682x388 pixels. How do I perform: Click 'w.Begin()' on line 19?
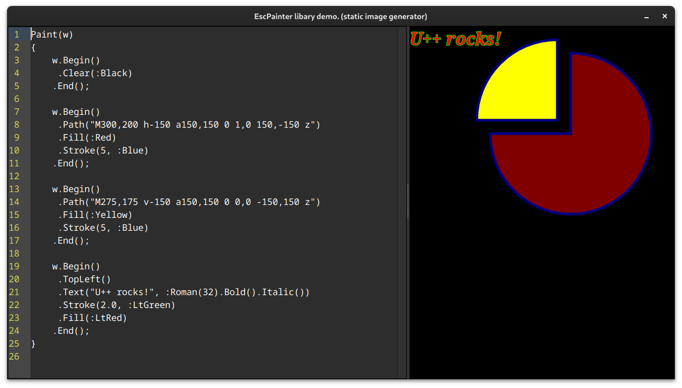point(76,266)
